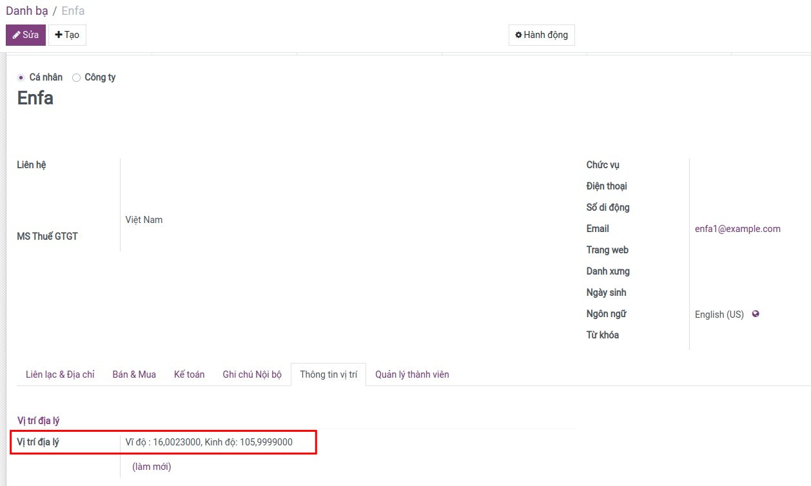Click the (làm mới) refresh link

click(x=151, y=467)
